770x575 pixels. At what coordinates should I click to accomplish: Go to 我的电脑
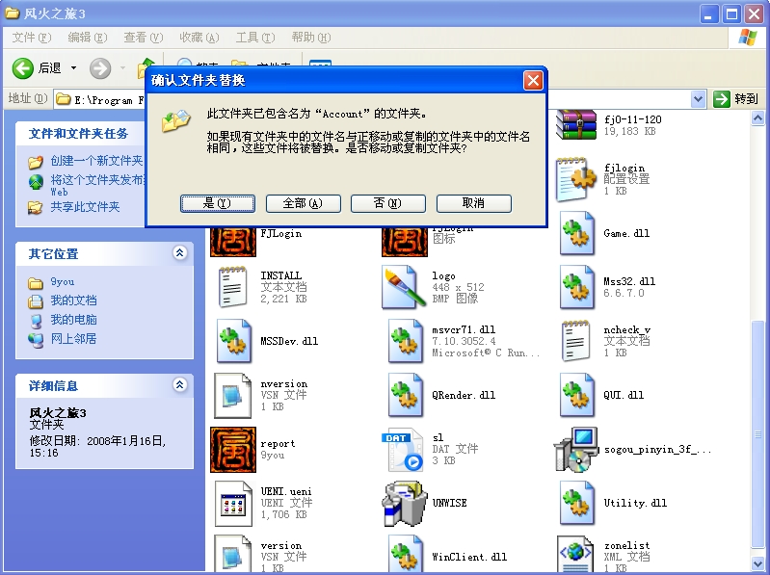pos(73,320)
